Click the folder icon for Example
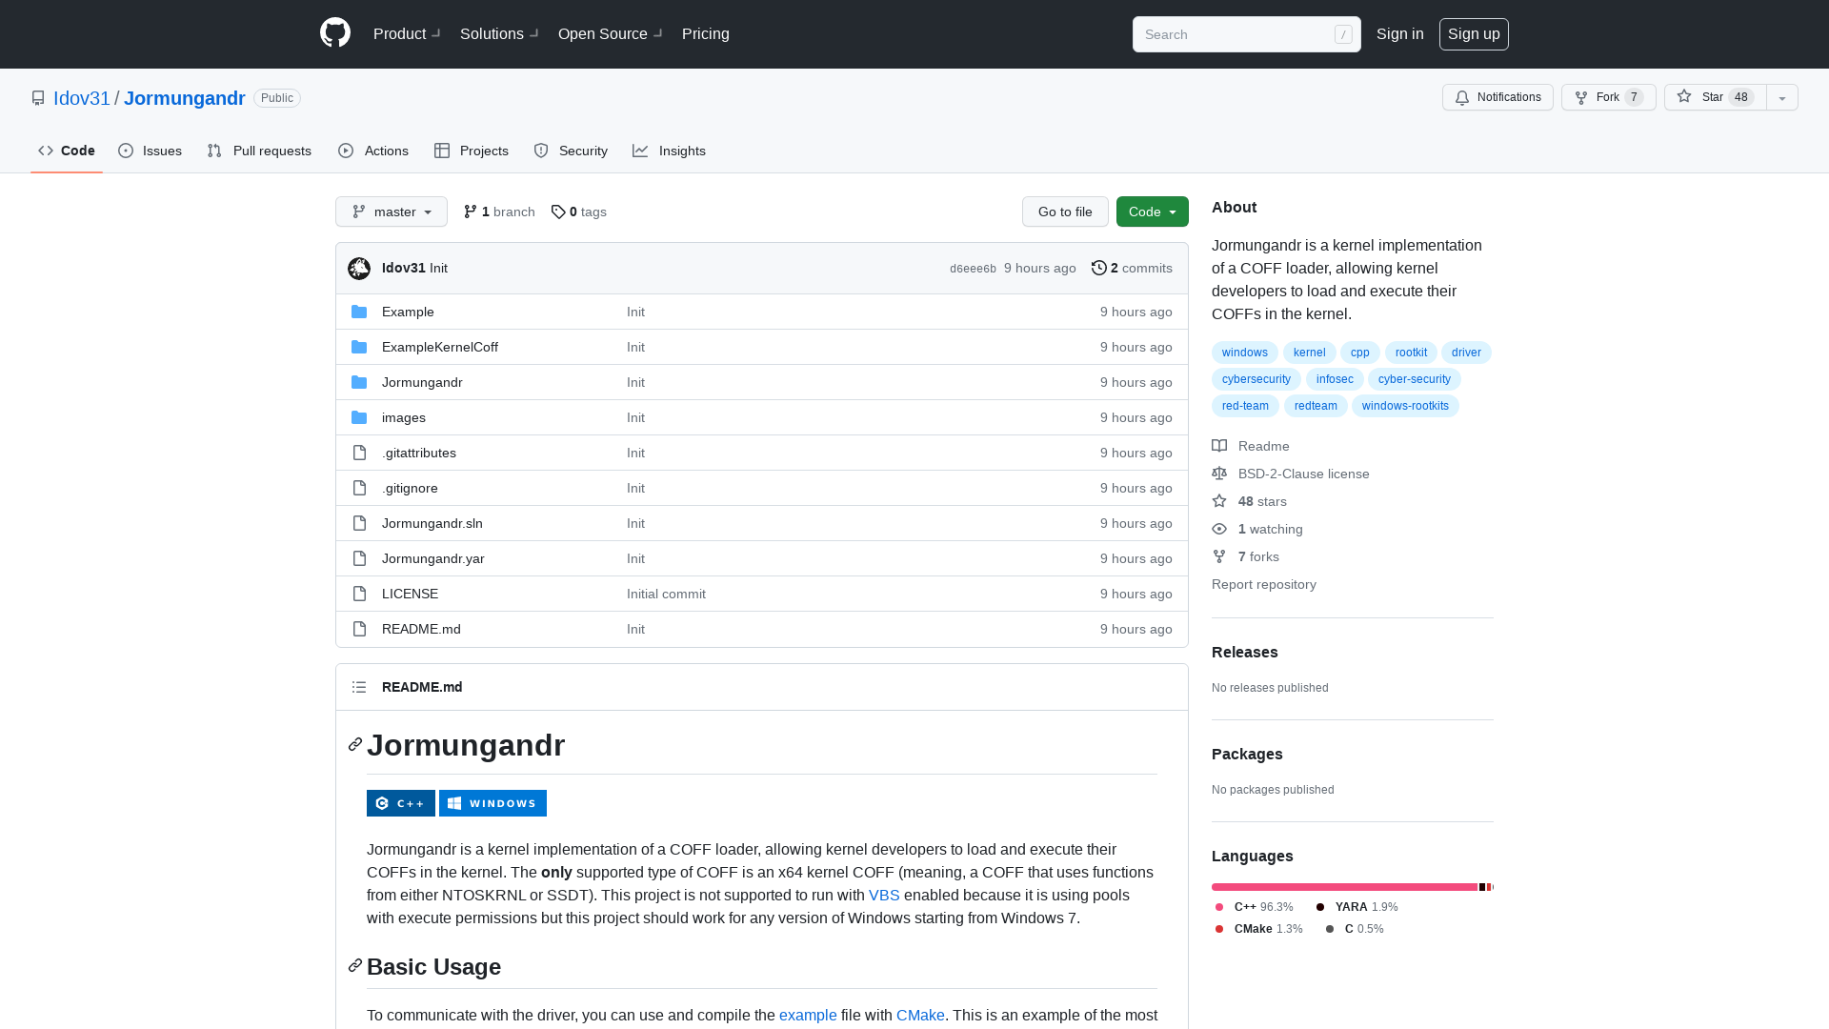Screen dimensions: 1829x1029 [x=359, y=312]
